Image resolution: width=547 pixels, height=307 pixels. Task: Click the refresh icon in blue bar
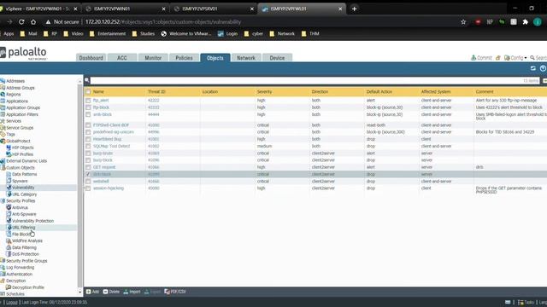point(532,68)
